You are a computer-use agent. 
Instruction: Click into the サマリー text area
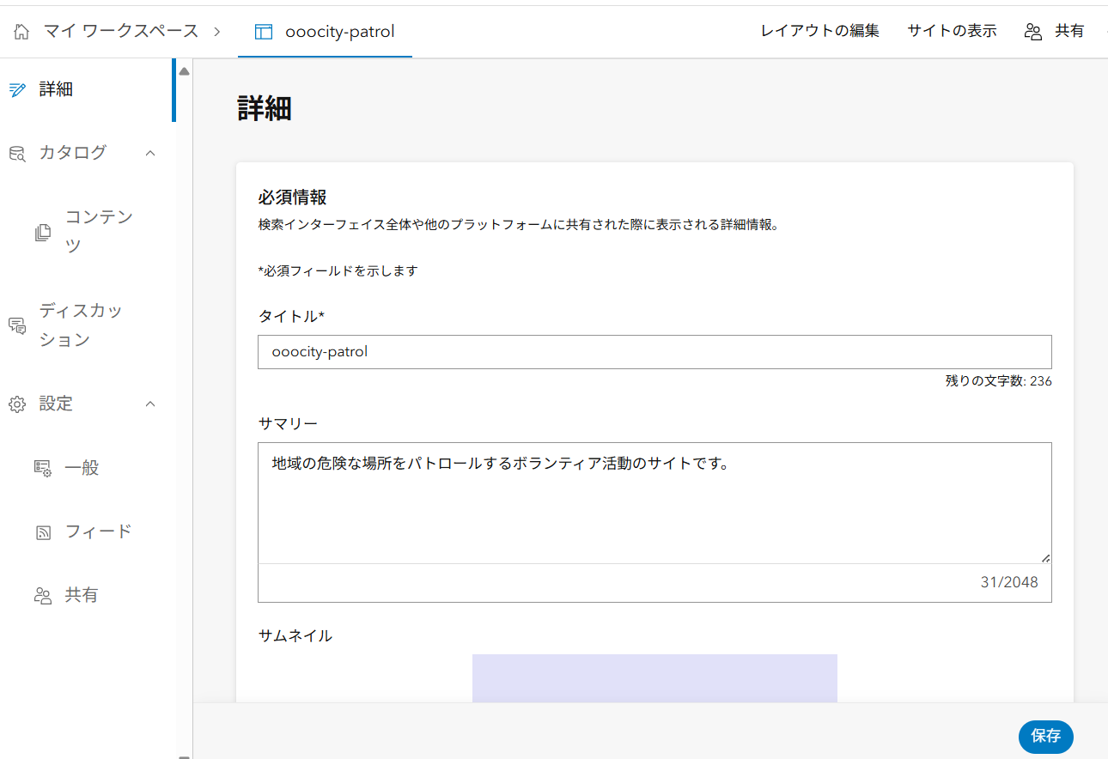654,503
